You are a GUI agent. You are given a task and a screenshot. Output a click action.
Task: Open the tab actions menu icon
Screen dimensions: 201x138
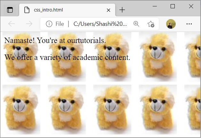click(10, 10)
